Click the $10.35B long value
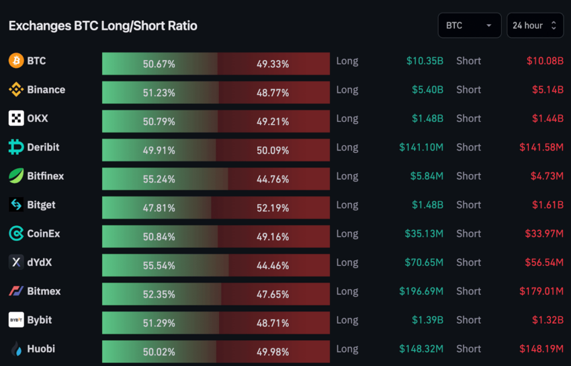 click(x=425, y=61)
